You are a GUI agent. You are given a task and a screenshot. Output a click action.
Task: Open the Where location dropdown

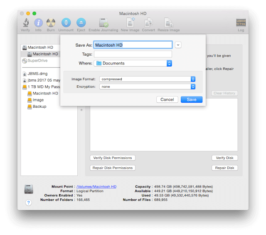pos(133,63)
